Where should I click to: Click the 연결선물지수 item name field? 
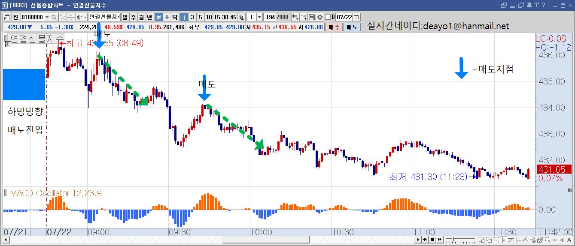(104, 17)
